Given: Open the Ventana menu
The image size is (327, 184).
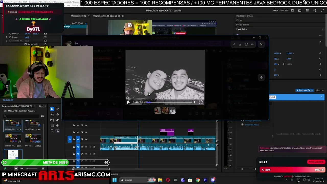Looking at the screenshot, I should pyautogui.click(x=76, y=6).
